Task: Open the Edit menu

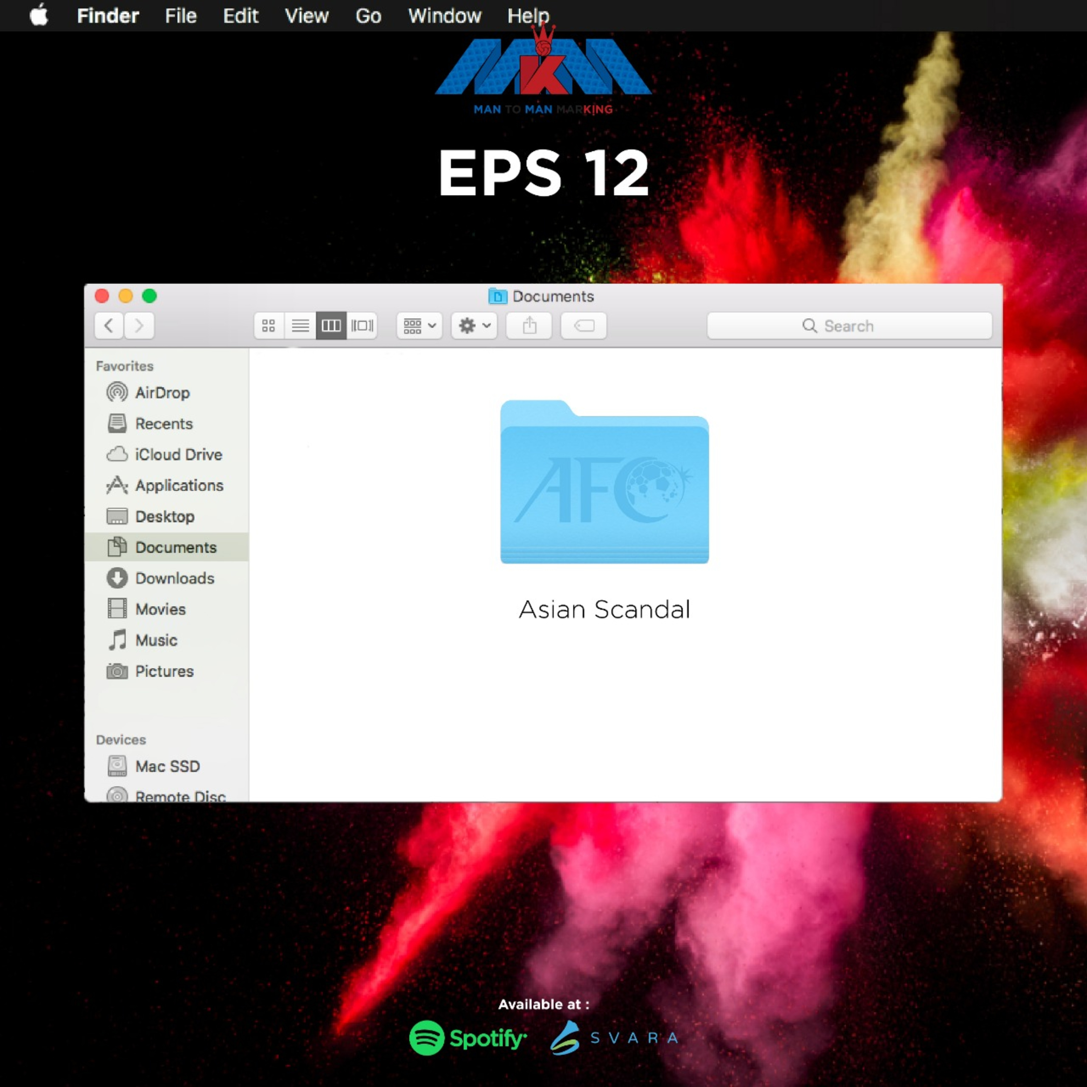Action: click(240, 16)
